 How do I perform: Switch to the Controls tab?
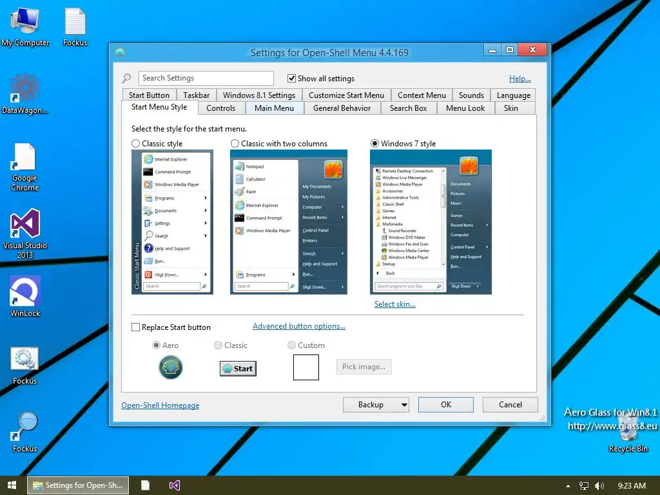(220, 108)
